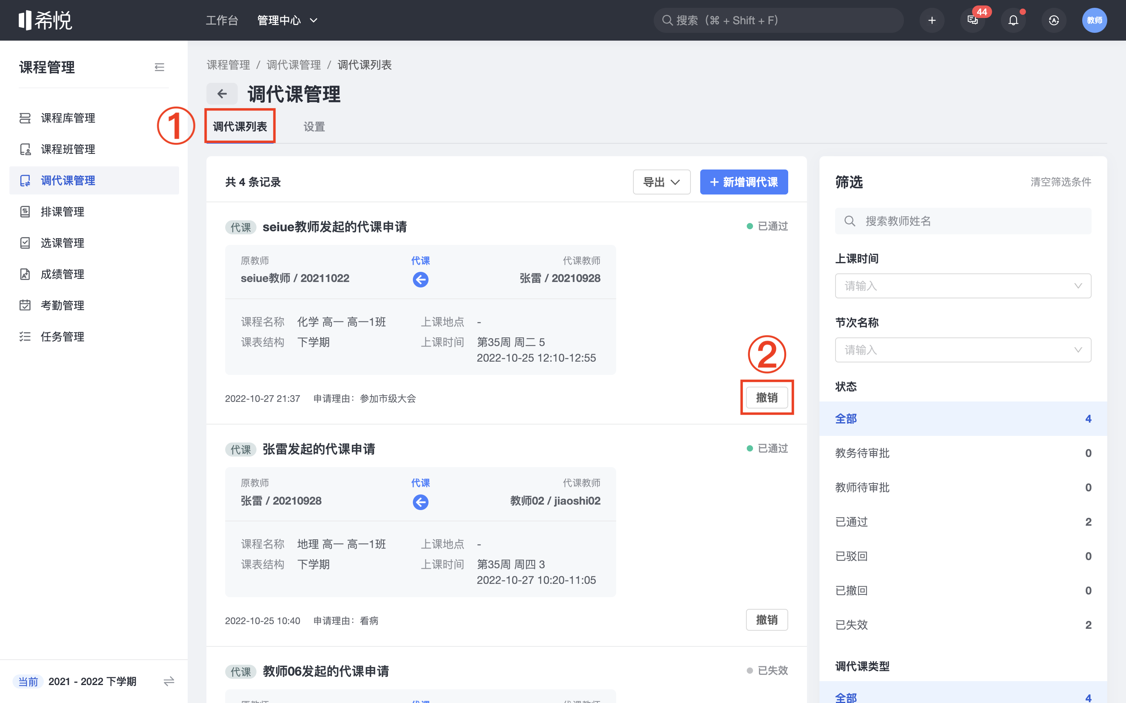This screenshot has width=1126, height=703.
Task: Click the 排课管理 icon
Action: (x=25, y=212)
